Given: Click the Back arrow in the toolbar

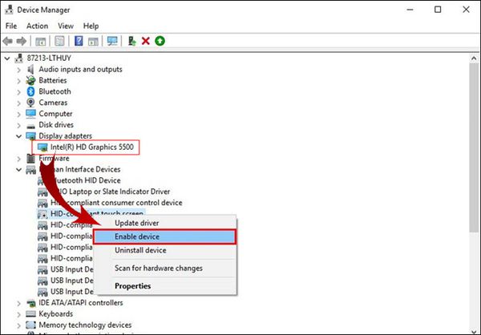Looking at the screenshot, I should tap(8, 41).
